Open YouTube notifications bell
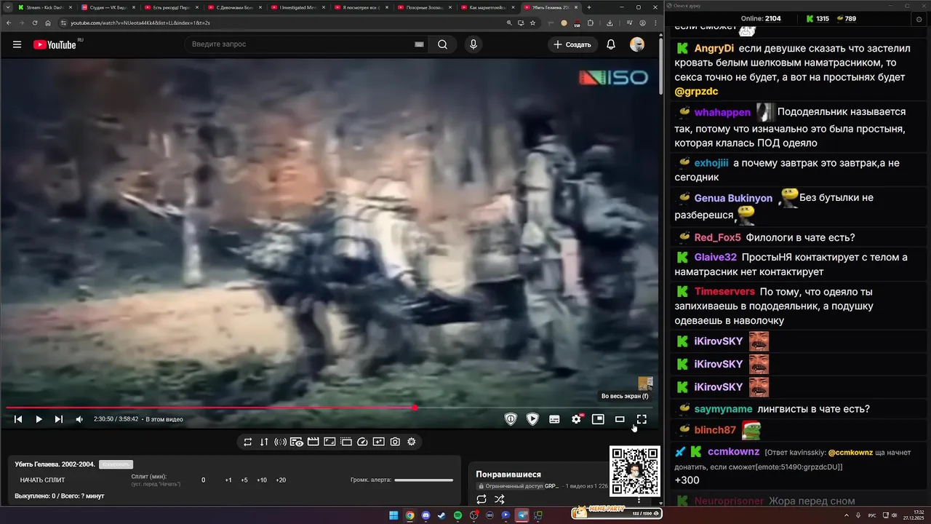This screenshot has height=524, width=931. (x=611, y=44)
